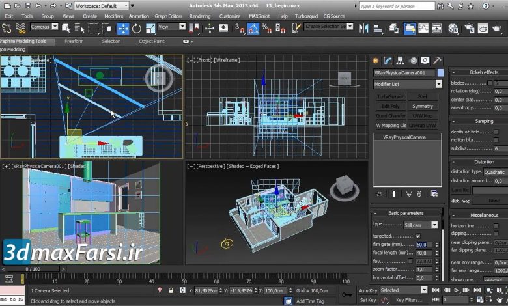Toggle the Spinner Snap icon
The image size is (508, 306).
point(280,29)
